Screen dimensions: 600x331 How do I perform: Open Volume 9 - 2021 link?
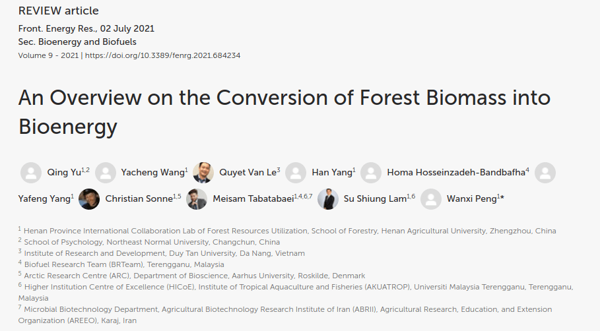point(48,55)
